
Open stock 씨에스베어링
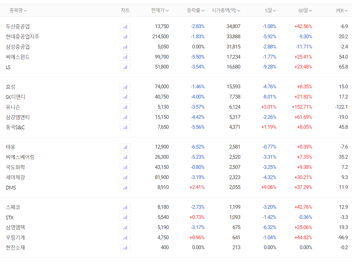20,157
